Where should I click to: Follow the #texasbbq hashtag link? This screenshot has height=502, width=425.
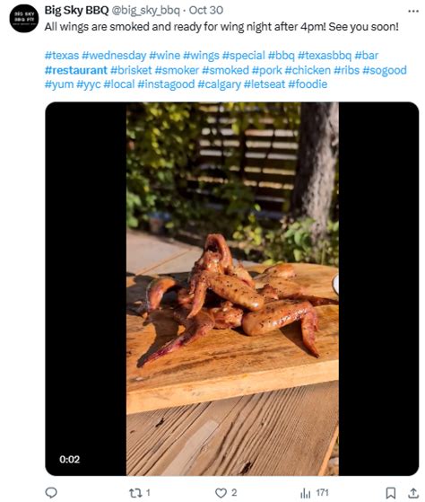pyautogui.click(x=325, y=56)
